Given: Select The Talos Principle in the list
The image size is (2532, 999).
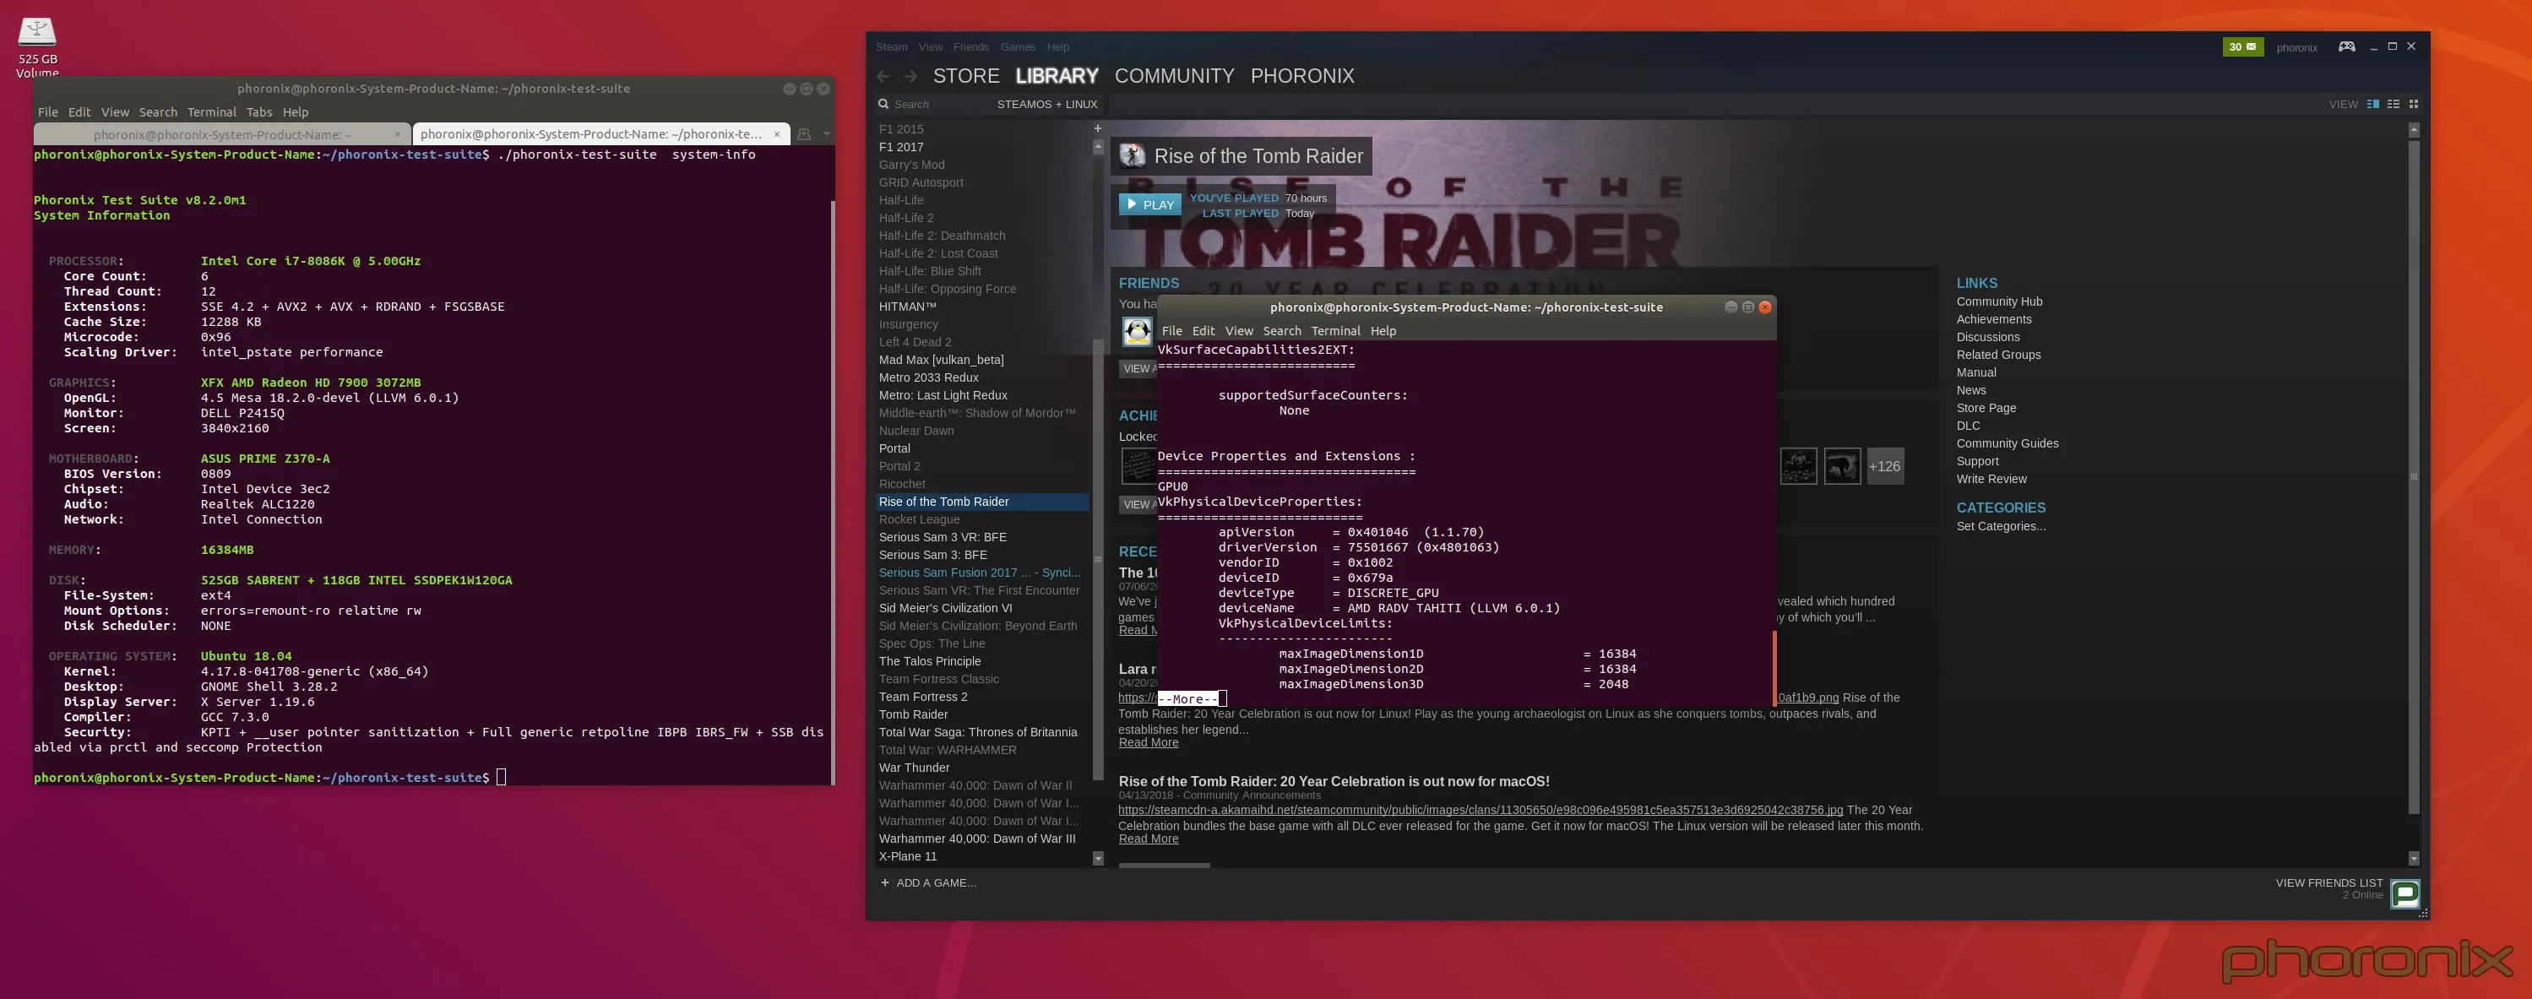Looking at the screenshot, I should (x=929, y=660).
